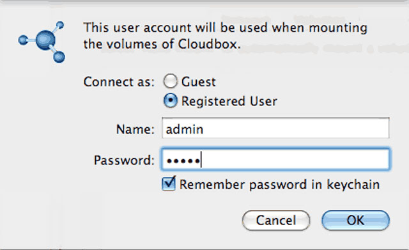This screenshot has height=250, width=409.
Task: Click the "admin" text in Name field
Action: (185, 129)
